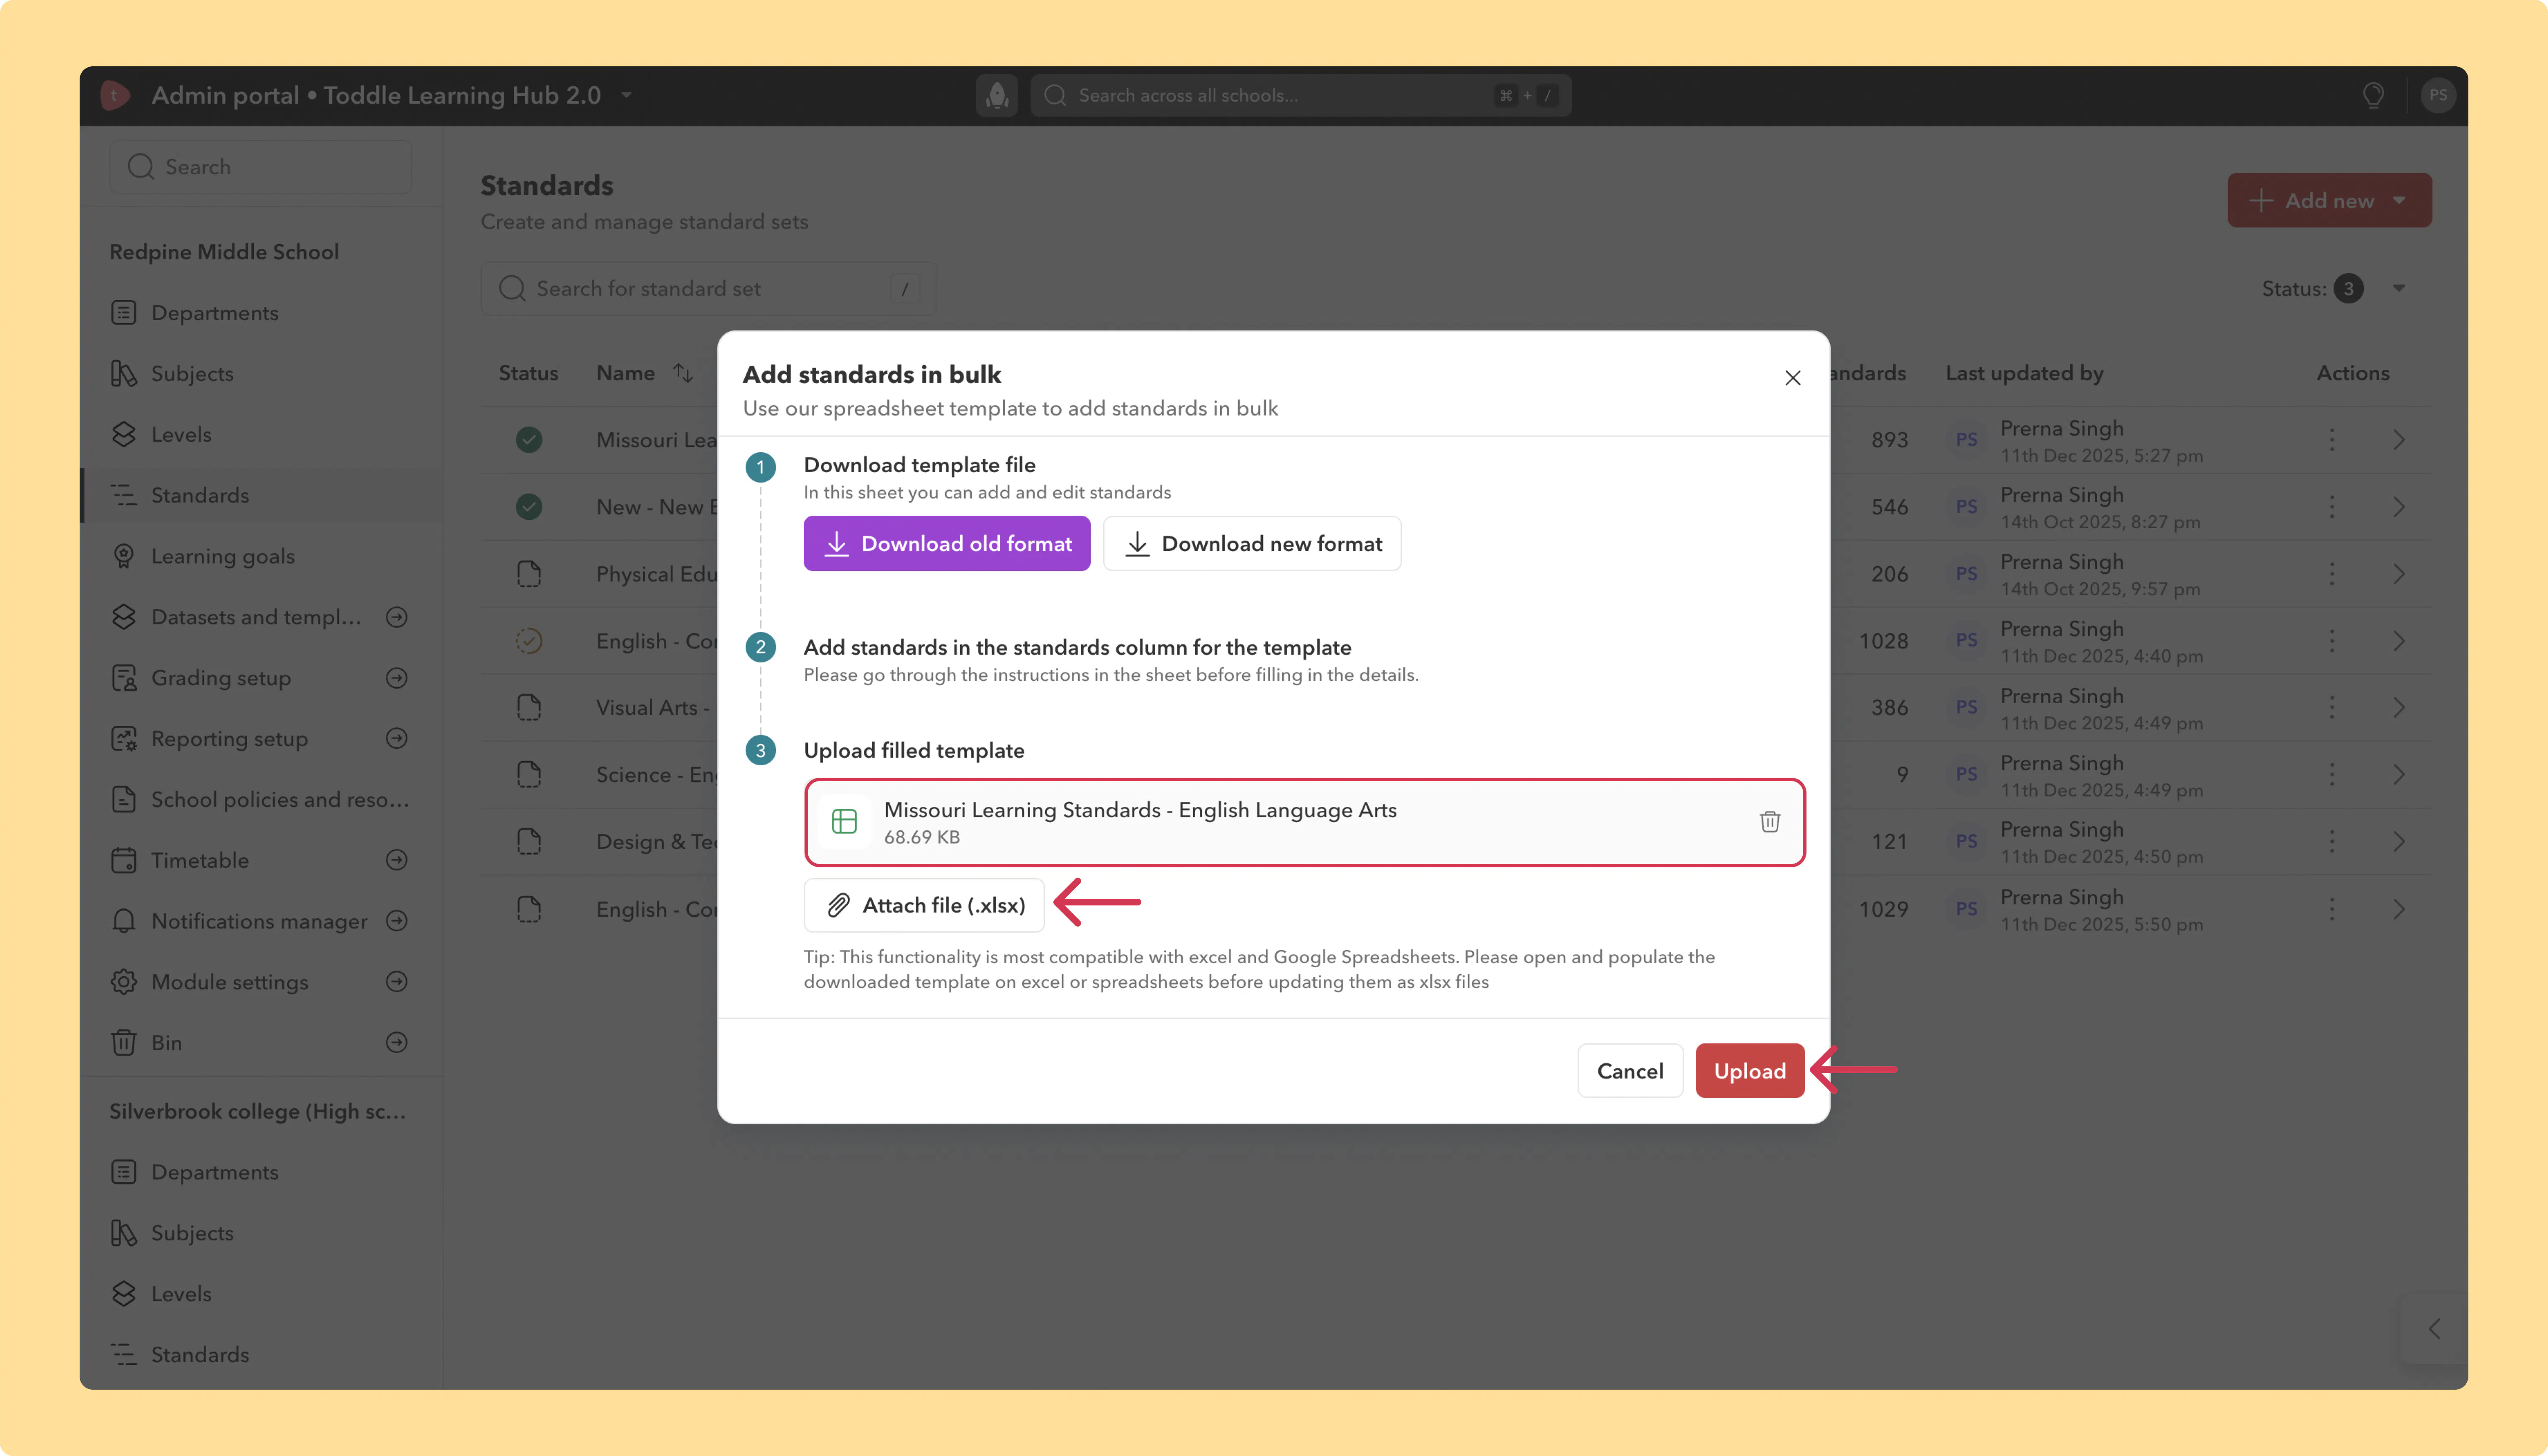This screenshot has width=2548, height=1456.
Task: Cancel the bulk upload dialog
Action: (x=1630, y=1071)
